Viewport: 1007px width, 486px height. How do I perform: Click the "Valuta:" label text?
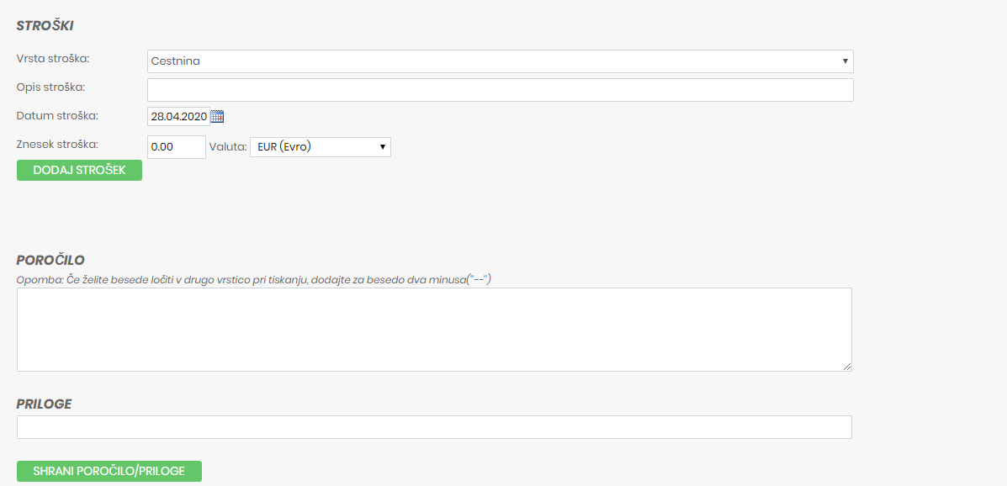click(227, 147)
